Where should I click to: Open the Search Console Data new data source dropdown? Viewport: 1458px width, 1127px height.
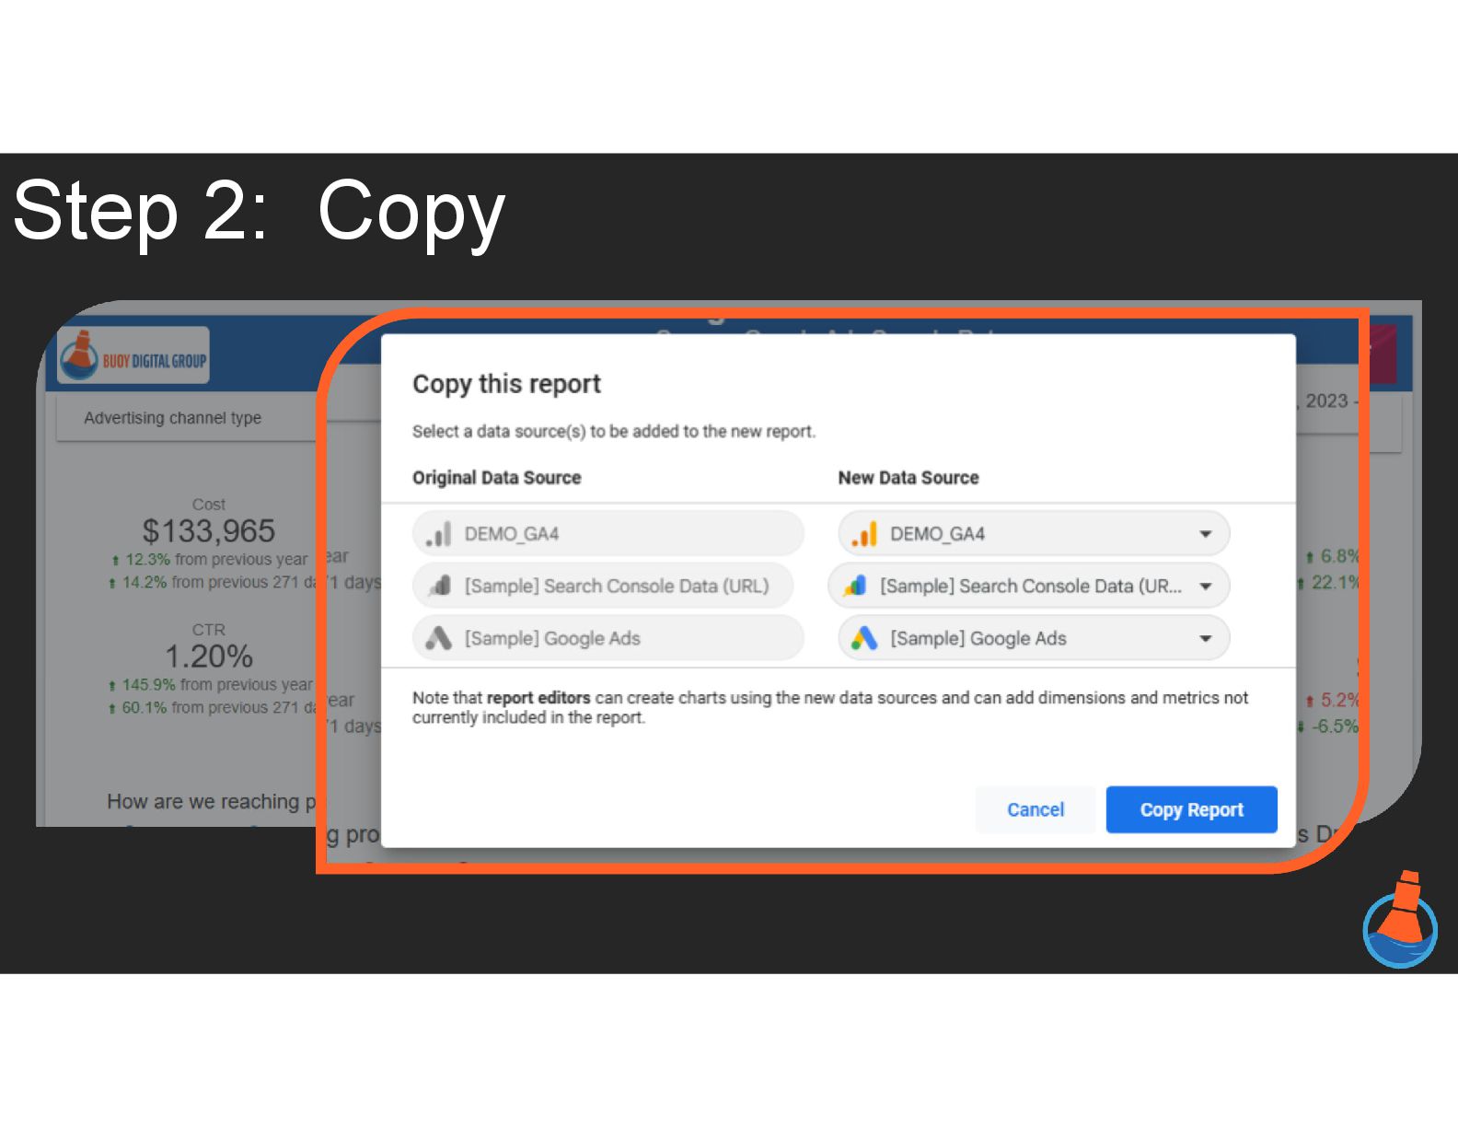1028,587
